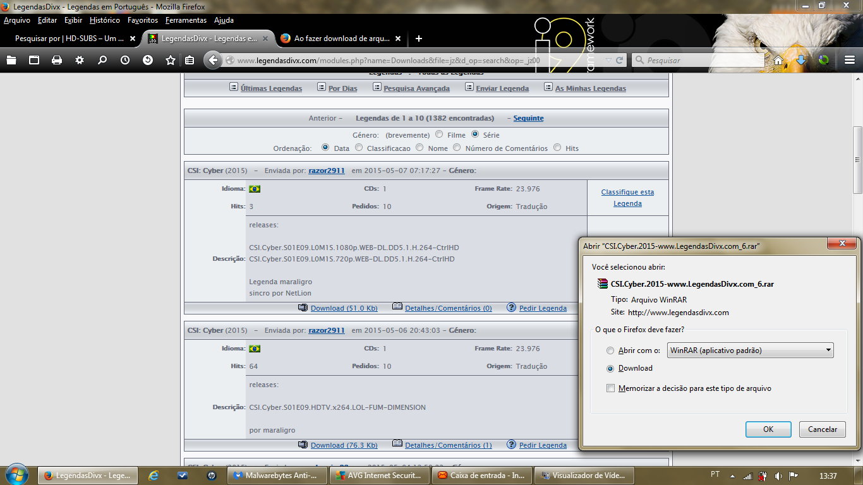863x485 pixels.
Task: Open the URL bar history dropdown arrow
Action: pyautogui.click(x=608, y=60)
